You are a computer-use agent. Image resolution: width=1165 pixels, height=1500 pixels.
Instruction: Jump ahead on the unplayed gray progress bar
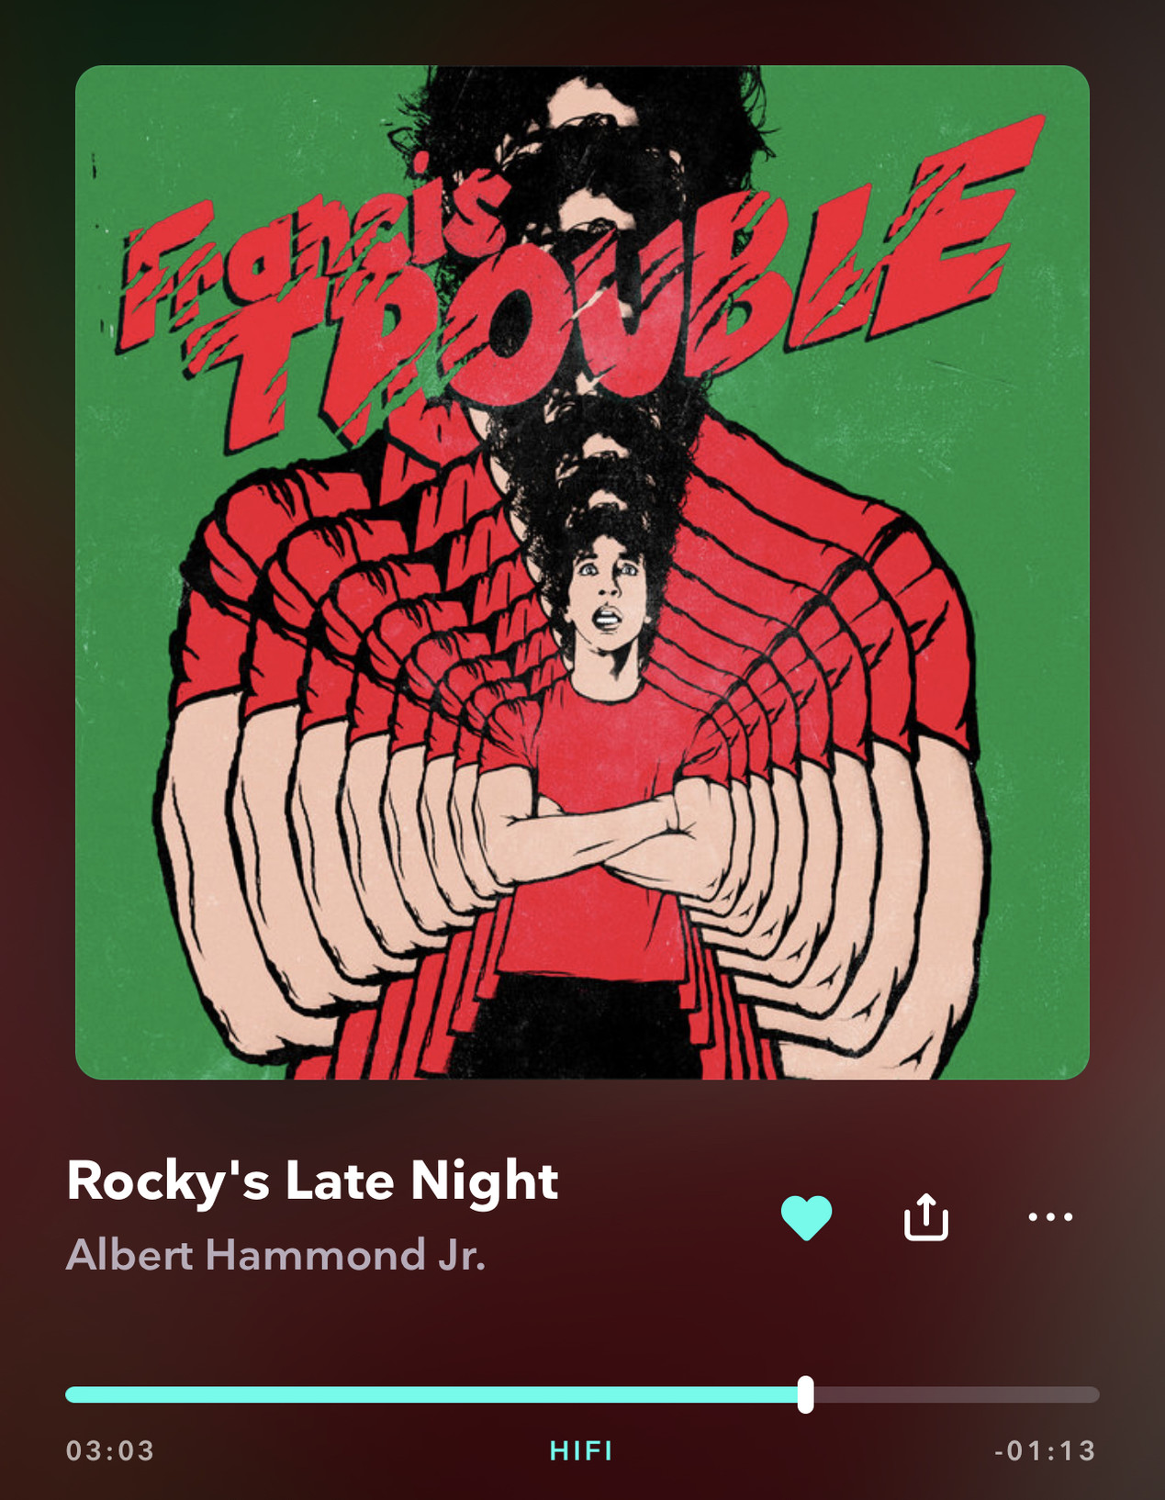tap(957, 1394)
